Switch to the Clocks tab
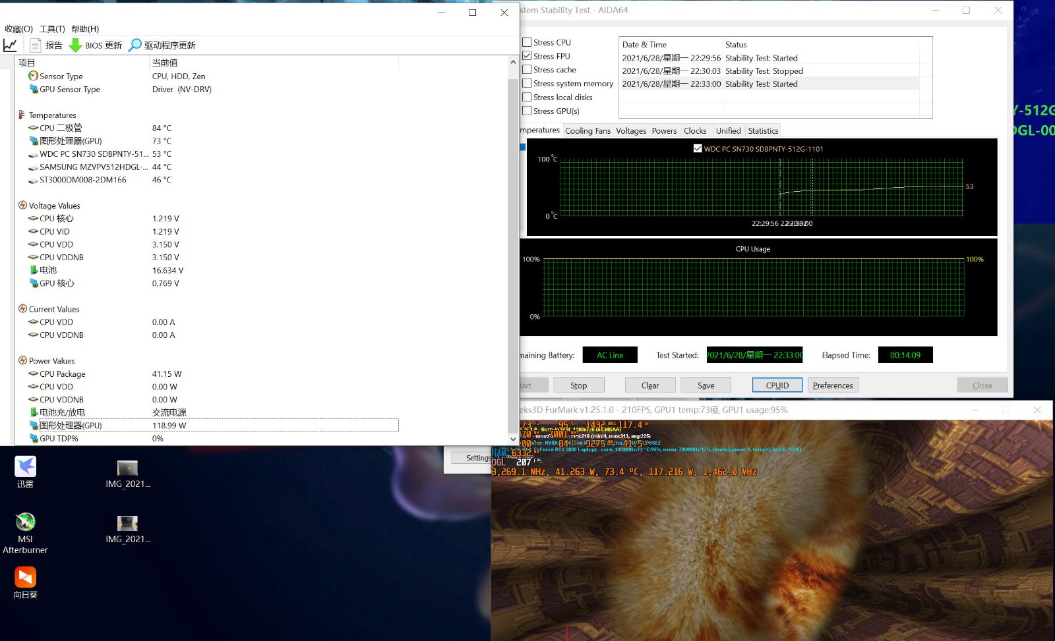 pos(695,130)
